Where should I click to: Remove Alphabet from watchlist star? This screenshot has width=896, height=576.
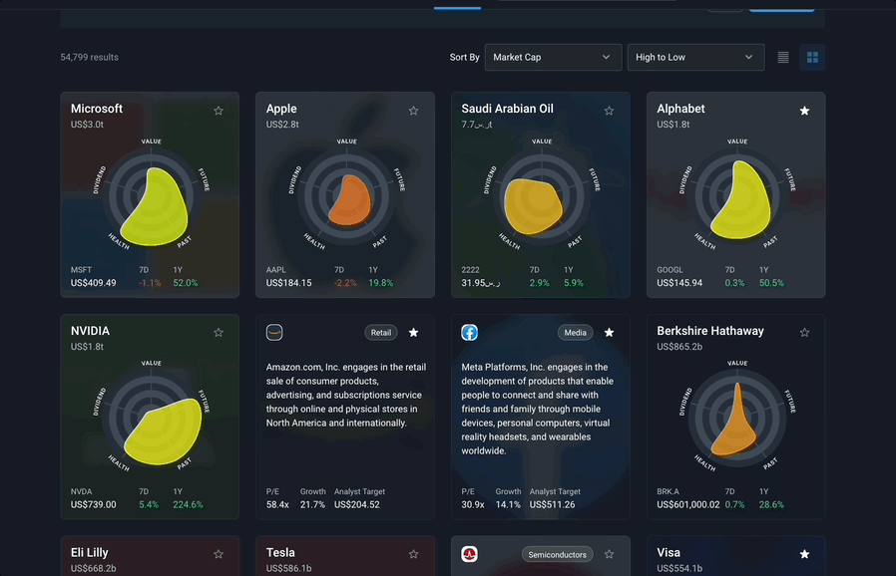tap(804, 111)
